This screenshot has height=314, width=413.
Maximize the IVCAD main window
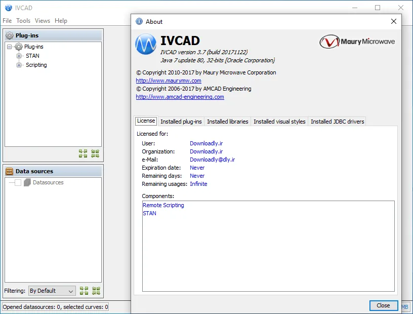pyautogui.click(x=378, y=8)
